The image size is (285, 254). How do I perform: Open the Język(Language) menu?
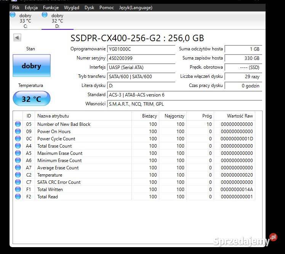136,8
